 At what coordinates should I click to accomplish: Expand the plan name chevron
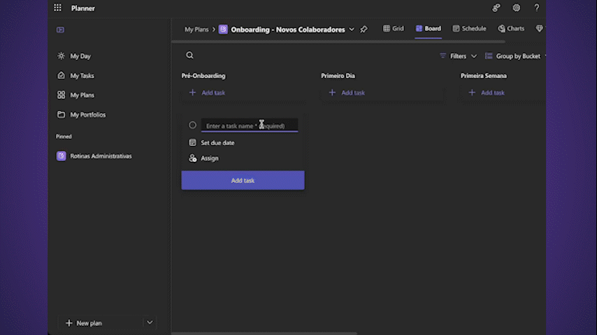[352, 29]
